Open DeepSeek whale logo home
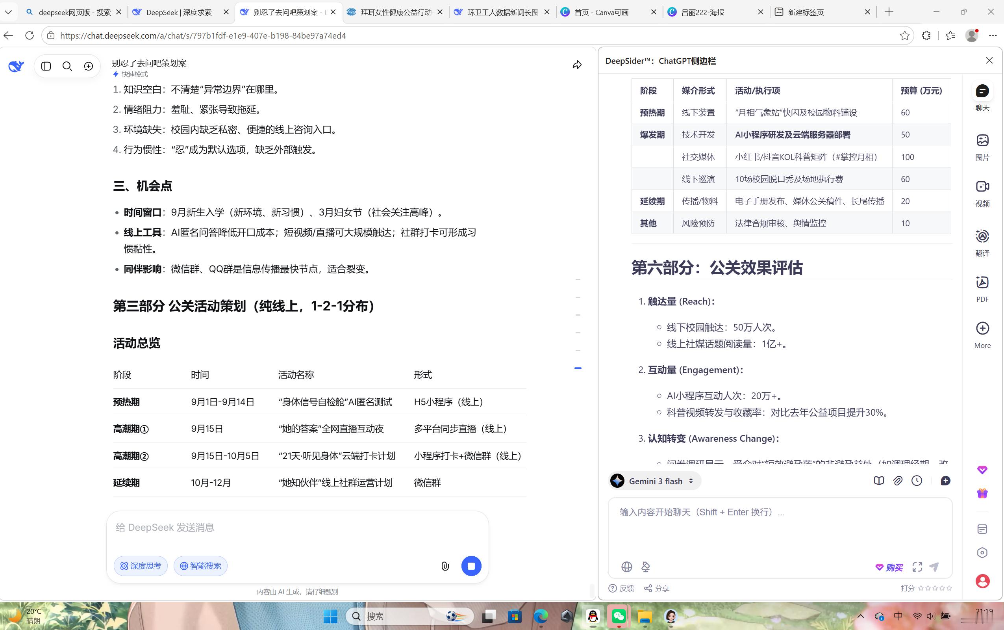 (16, 66)
